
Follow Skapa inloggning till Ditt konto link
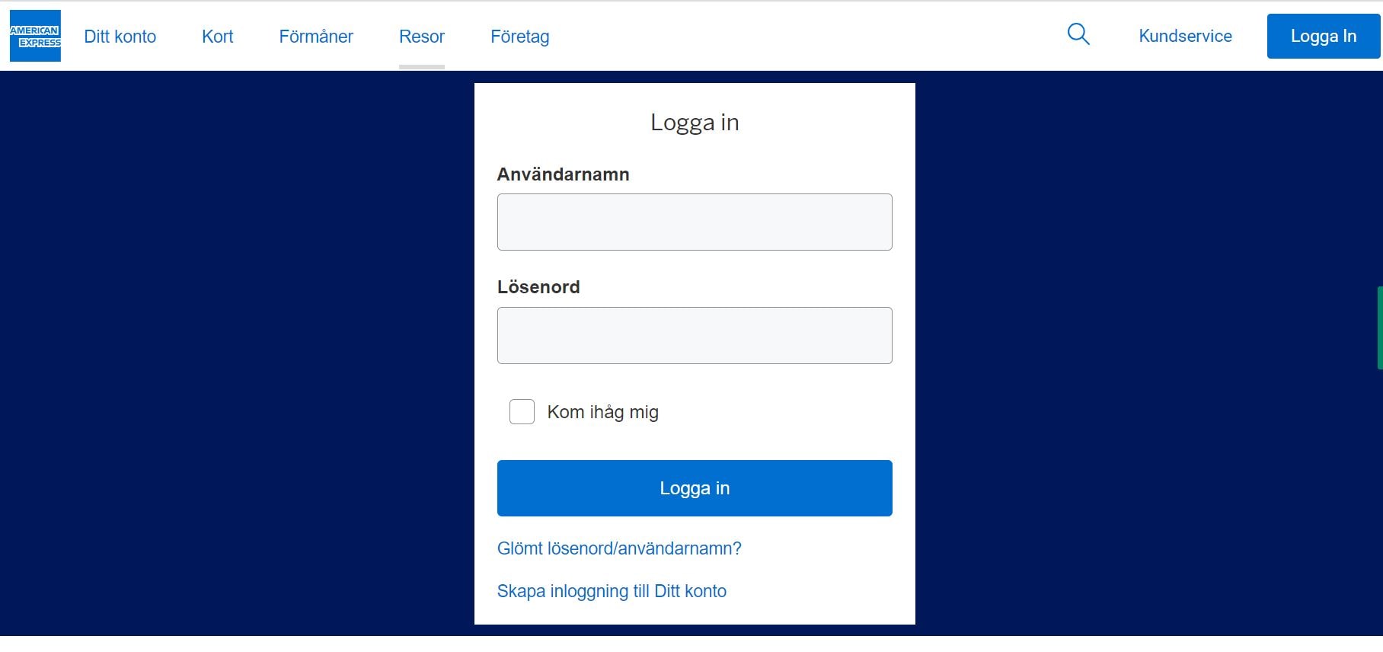(611, 591)
